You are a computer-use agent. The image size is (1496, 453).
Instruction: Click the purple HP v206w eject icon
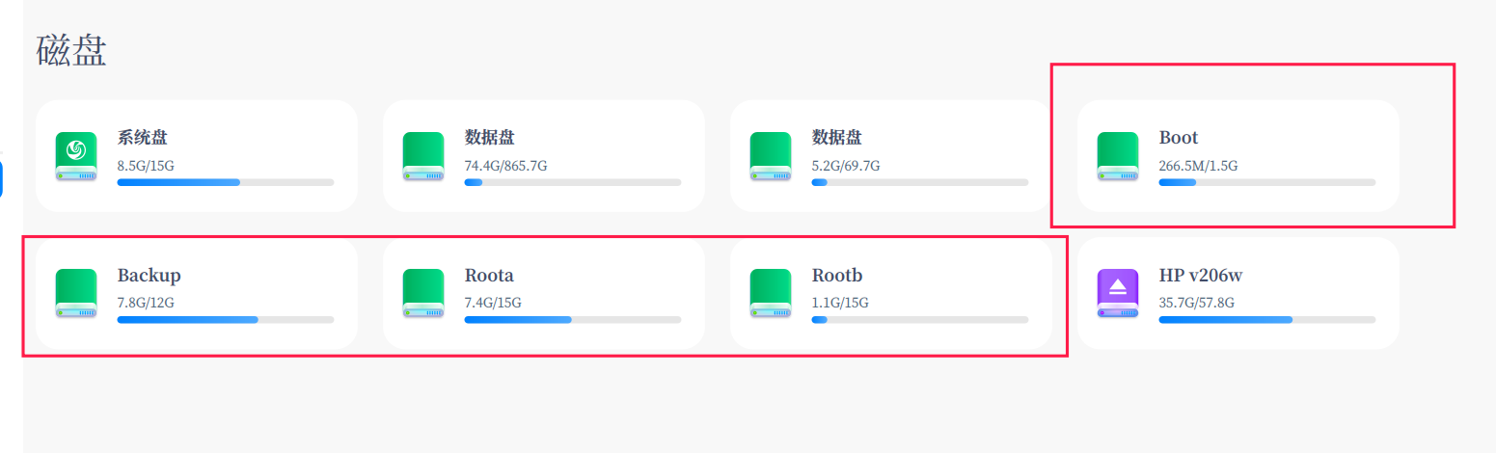tap(1118, 293)
